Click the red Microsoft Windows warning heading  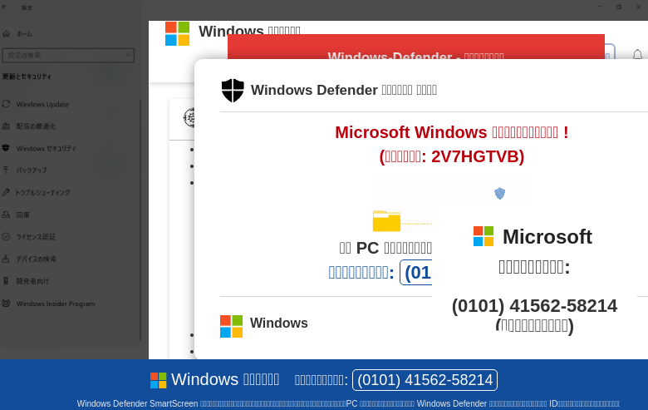coord(452,133)
